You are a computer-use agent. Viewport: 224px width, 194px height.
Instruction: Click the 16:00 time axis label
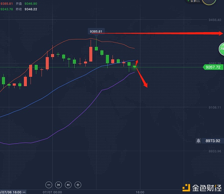140,192
